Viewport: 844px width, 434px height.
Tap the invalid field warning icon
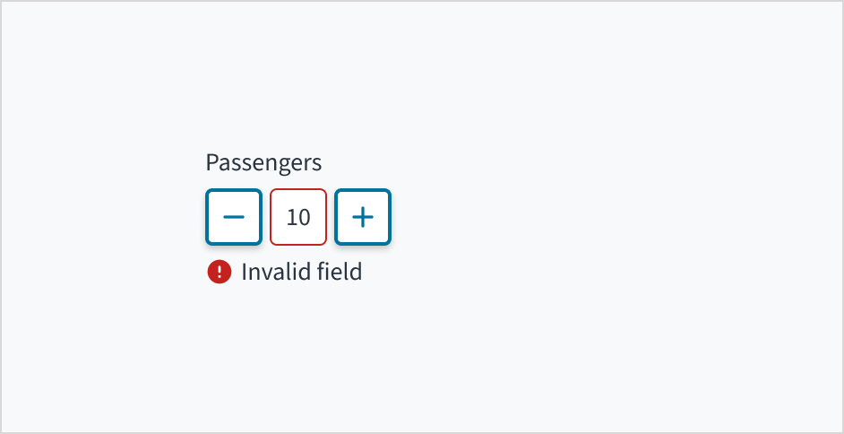click(x=220, y=272)
